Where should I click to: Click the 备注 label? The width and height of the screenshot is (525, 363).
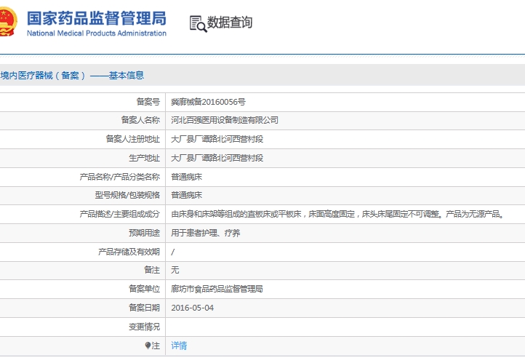pyautogui.click(x=152, y=270)
